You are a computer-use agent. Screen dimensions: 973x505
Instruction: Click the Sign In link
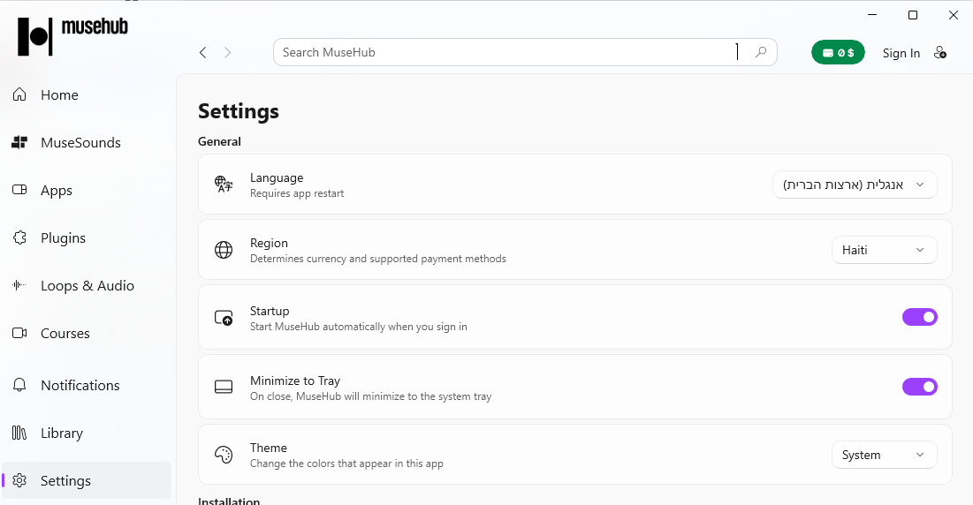pyautogui.click(x=901, y=53)
